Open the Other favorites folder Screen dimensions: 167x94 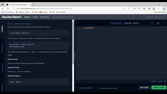(160, 12)
